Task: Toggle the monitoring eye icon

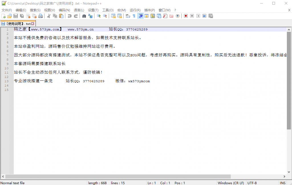Action: pos(177,16)
